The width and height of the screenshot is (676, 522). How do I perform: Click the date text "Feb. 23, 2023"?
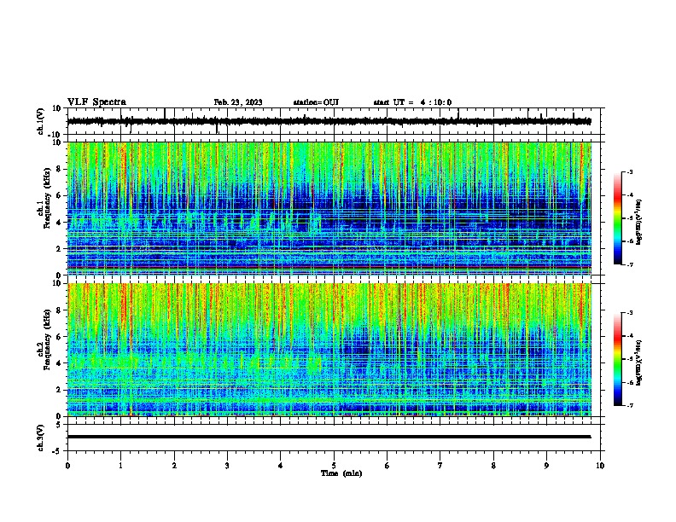click(238, 102)
